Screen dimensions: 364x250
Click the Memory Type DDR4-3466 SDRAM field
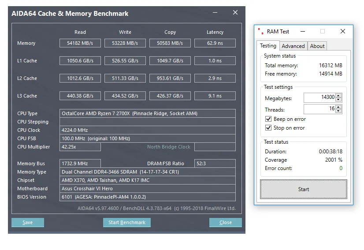(x=148, y=172)
